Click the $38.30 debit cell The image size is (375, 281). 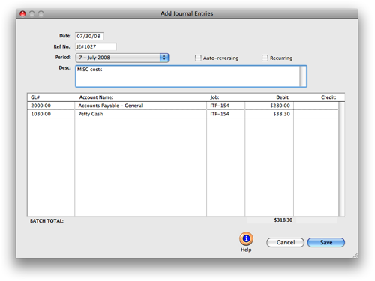pos(269,114)
